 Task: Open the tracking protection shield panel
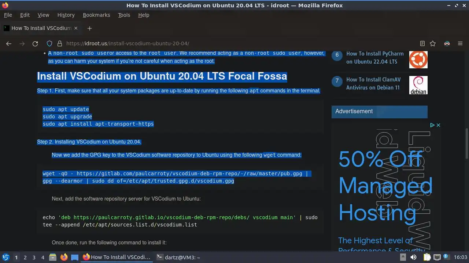pyautogui.click(x=49, y=43)
